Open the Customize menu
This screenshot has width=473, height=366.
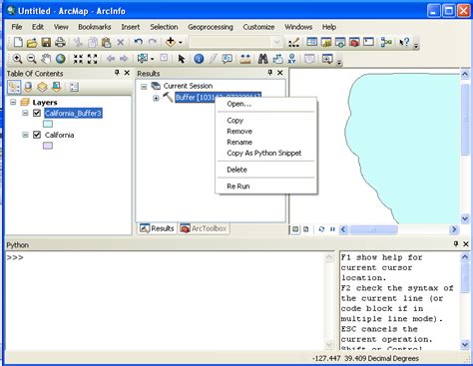258,27
